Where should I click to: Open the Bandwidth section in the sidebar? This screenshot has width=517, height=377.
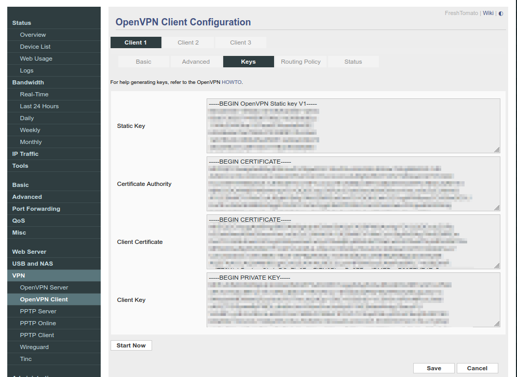click(x=54, y=82)
